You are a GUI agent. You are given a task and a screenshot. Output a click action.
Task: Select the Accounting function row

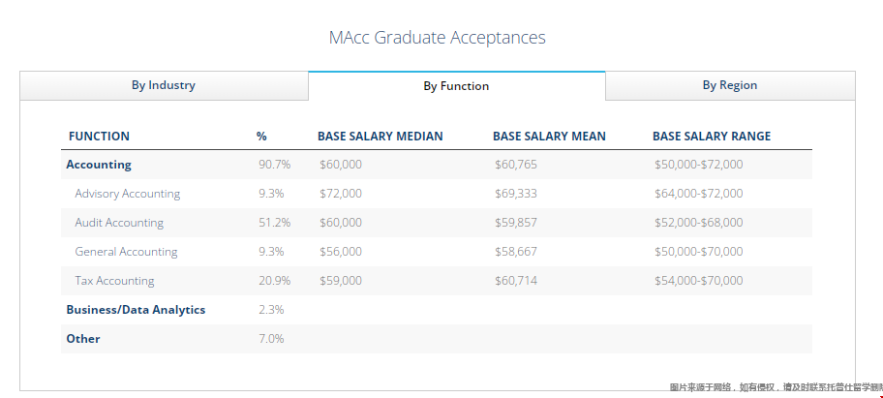[99, 165]
